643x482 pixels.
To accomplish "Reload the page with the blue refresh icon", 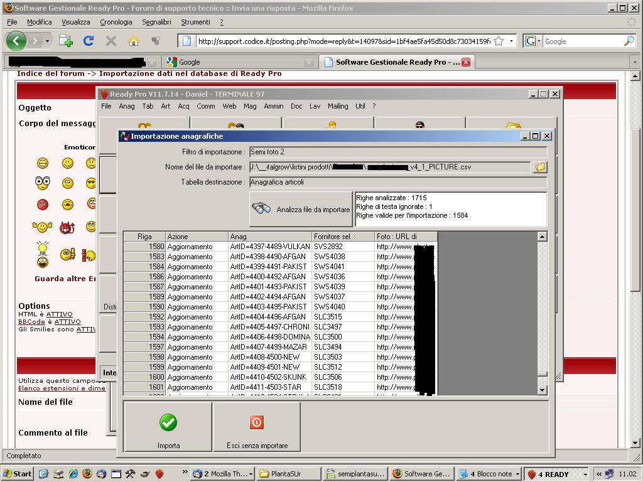I will (x=89, y=41).
